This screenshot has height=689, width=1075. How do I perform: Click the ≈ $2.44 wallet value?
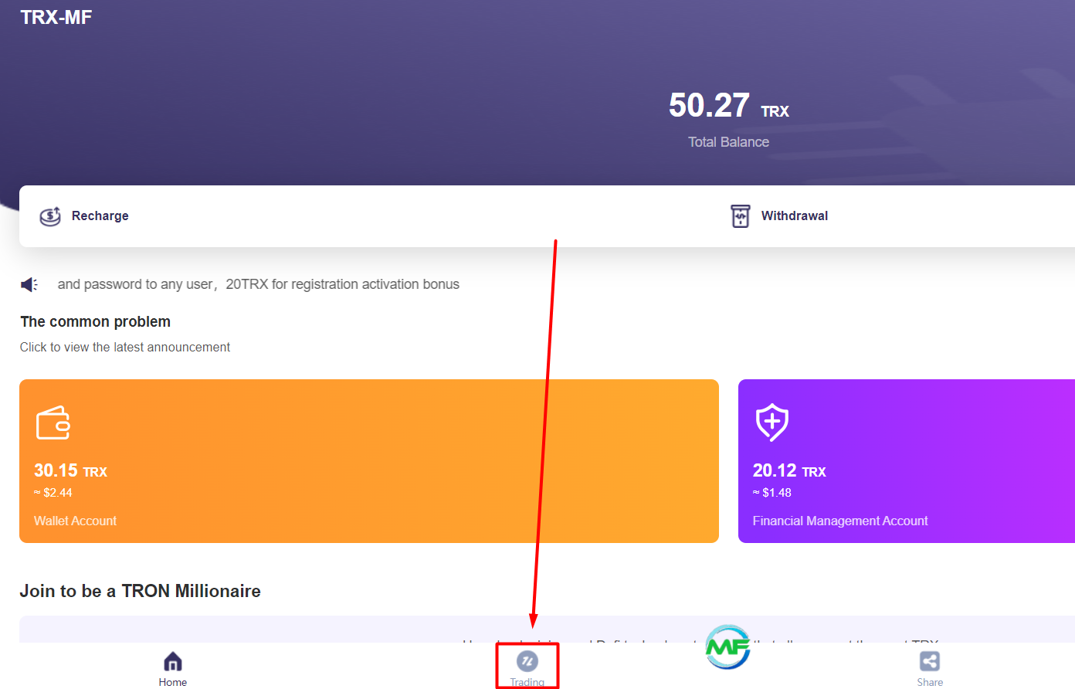pos(53,493)
